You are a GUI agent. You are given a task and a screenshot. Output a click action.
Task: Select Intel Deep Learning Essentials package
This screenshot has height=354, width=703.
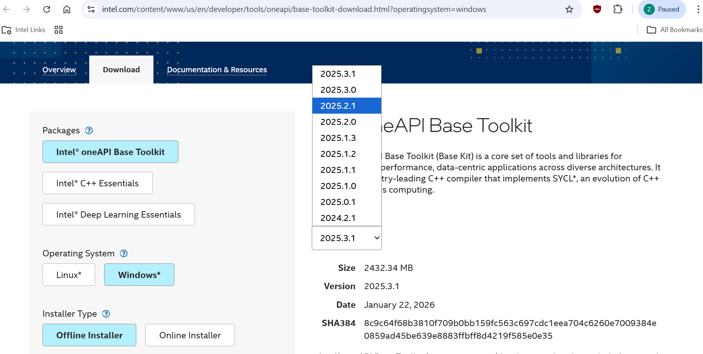click(118, 214)
